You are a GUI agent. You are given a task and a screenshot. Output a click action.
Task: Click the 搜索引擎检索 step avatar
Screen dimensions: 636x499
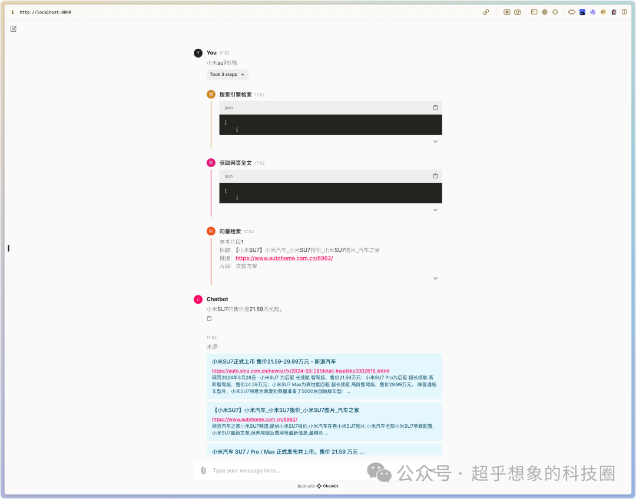[x=211, y=95]
